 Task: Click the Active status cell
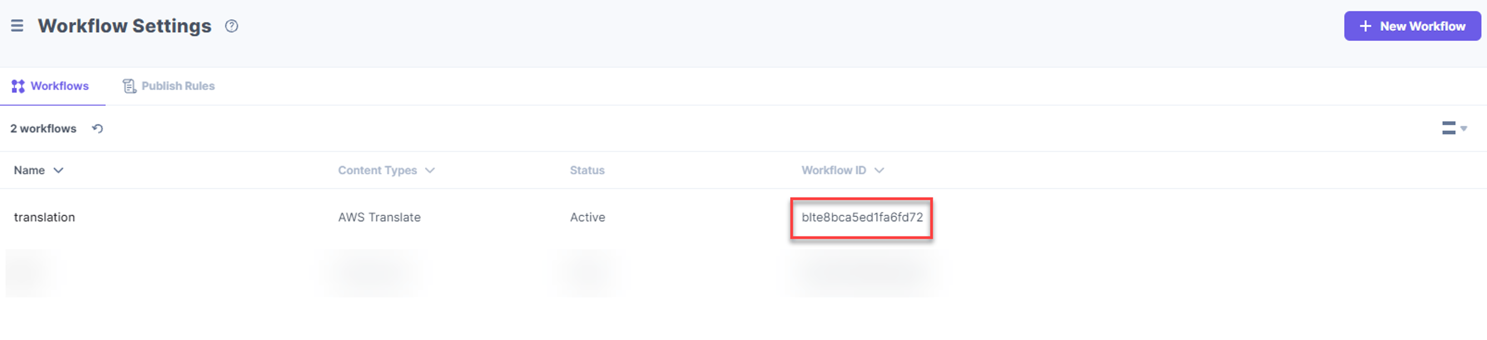click(588, 217)
